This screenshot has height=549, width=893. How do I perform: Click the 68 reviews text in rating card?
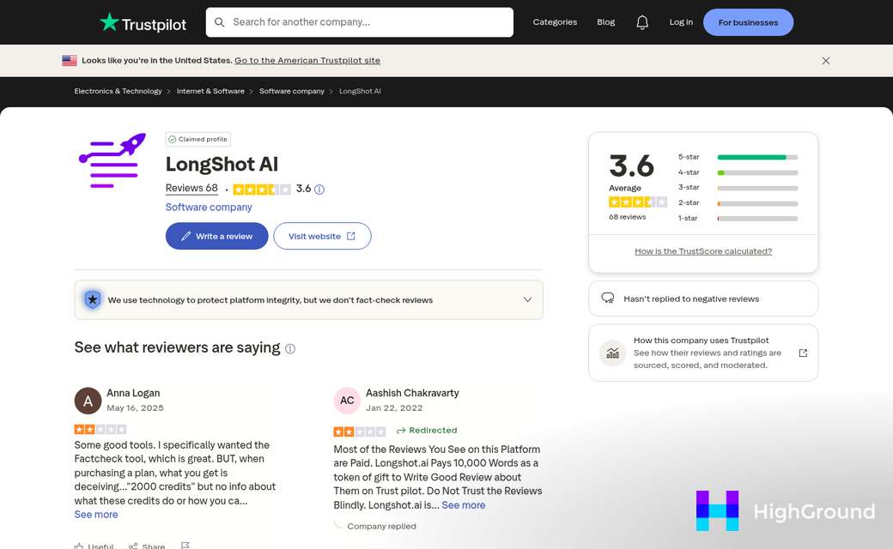coord(627,217)
